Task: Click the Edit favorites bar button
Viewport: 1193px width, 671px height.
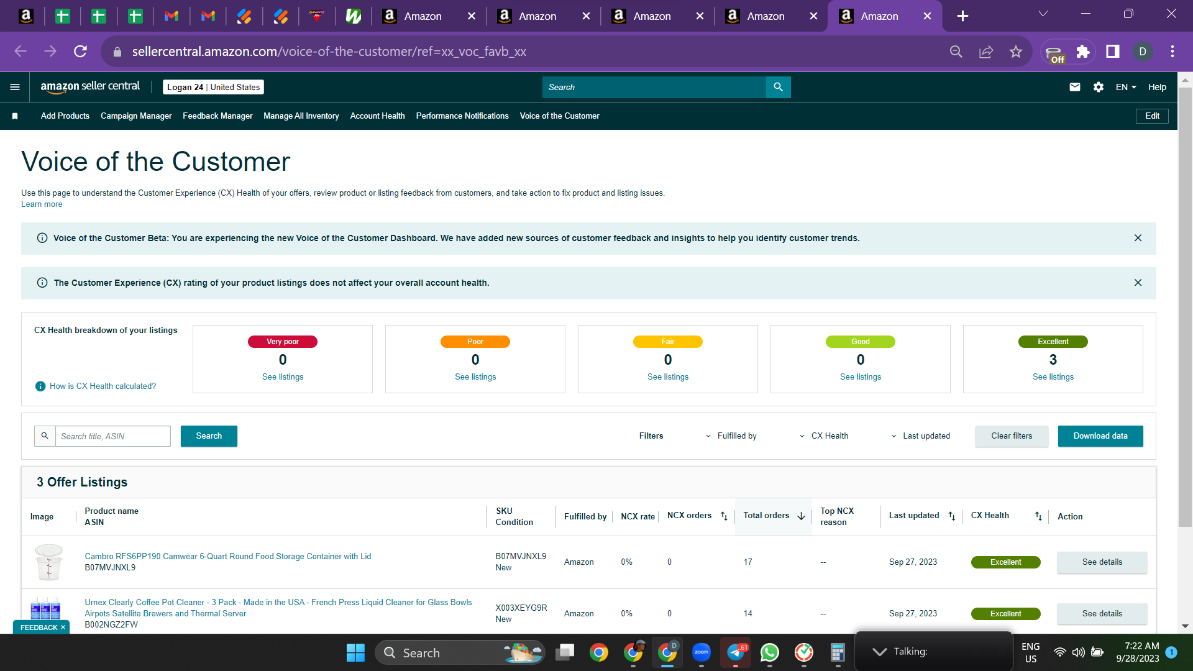Action: 1152,116
